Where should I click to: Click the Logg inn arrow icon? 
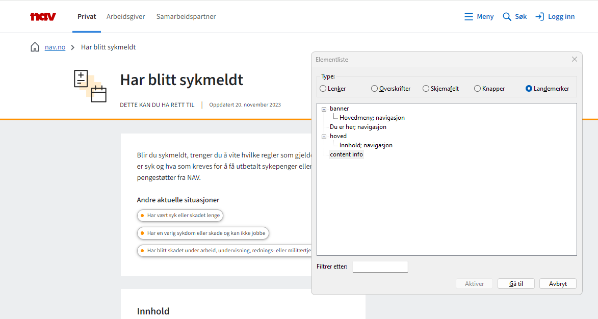point(540,16)
